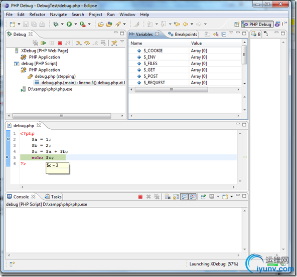
Task: Toggle breakpoint marker on line 2
Action: pos(8,139)
